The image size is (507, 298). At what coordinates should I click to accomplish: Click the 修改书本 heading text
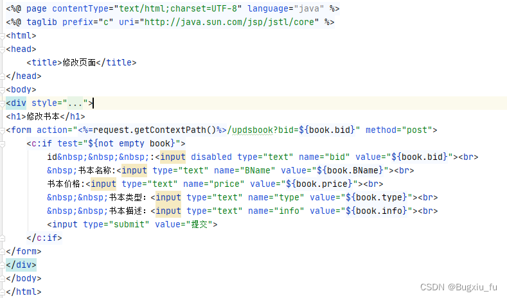pos(43,117)
